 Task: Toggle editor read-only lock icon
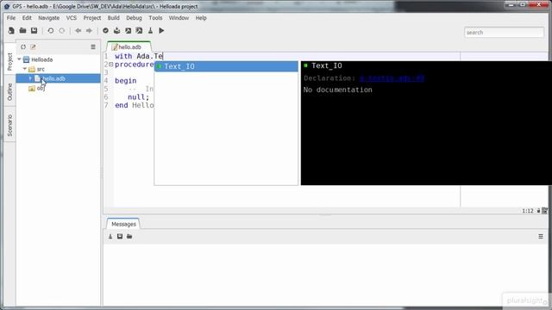click(x=538, y=210)
